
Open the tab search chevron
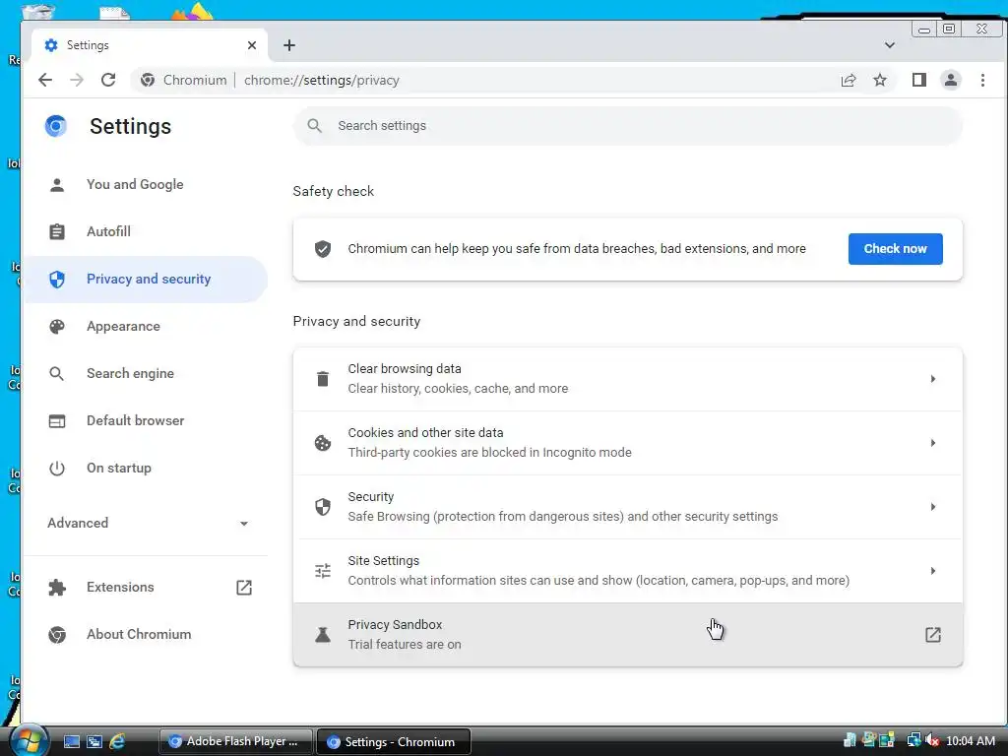(x=890, y=45)
